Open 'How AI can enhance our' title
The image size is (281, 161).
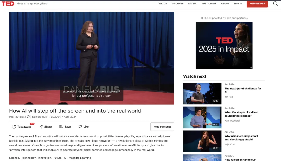click(x=240, y=159)
